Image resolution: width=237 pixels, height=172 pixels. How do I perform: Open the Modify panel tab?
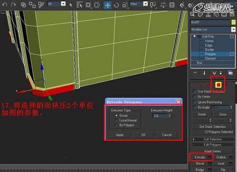pyautogui.click(x=200, y=15)
